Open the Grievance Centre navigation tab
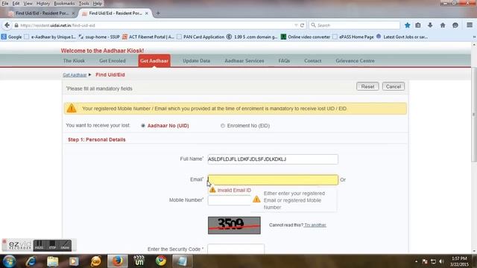This screenshot has height=268, width=477. pyautogui.click(x=355, y=61)
